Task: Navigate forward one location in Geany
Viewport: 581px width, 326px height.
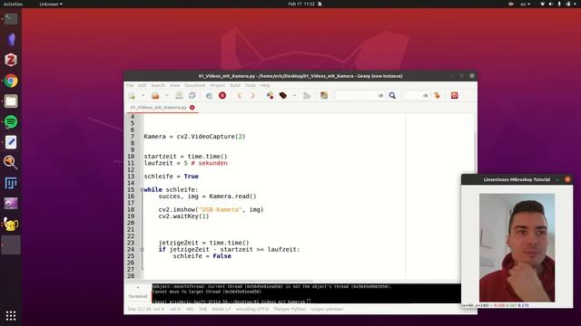Action: [252, 96]
